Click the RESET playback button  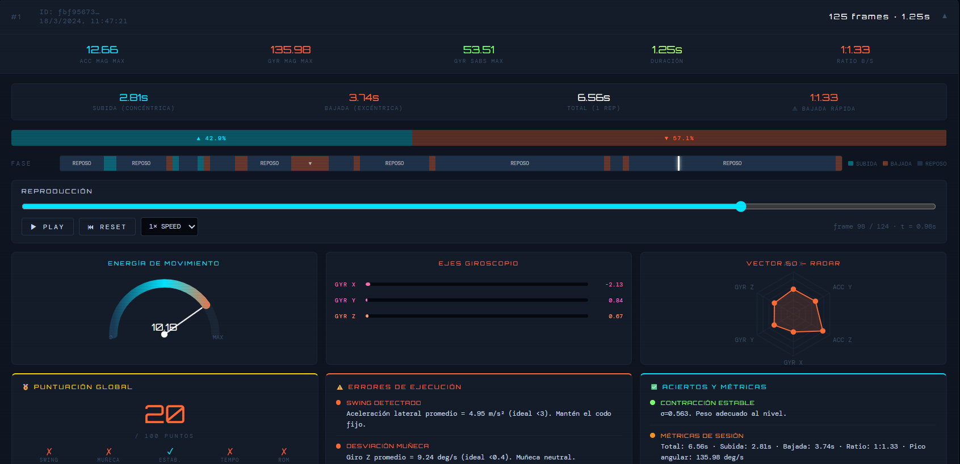click(107, 226)
